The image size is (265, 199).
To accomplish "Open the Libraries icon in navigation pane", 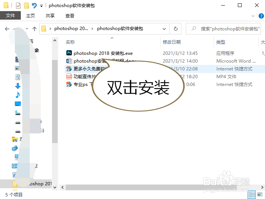I will point(15,139).
